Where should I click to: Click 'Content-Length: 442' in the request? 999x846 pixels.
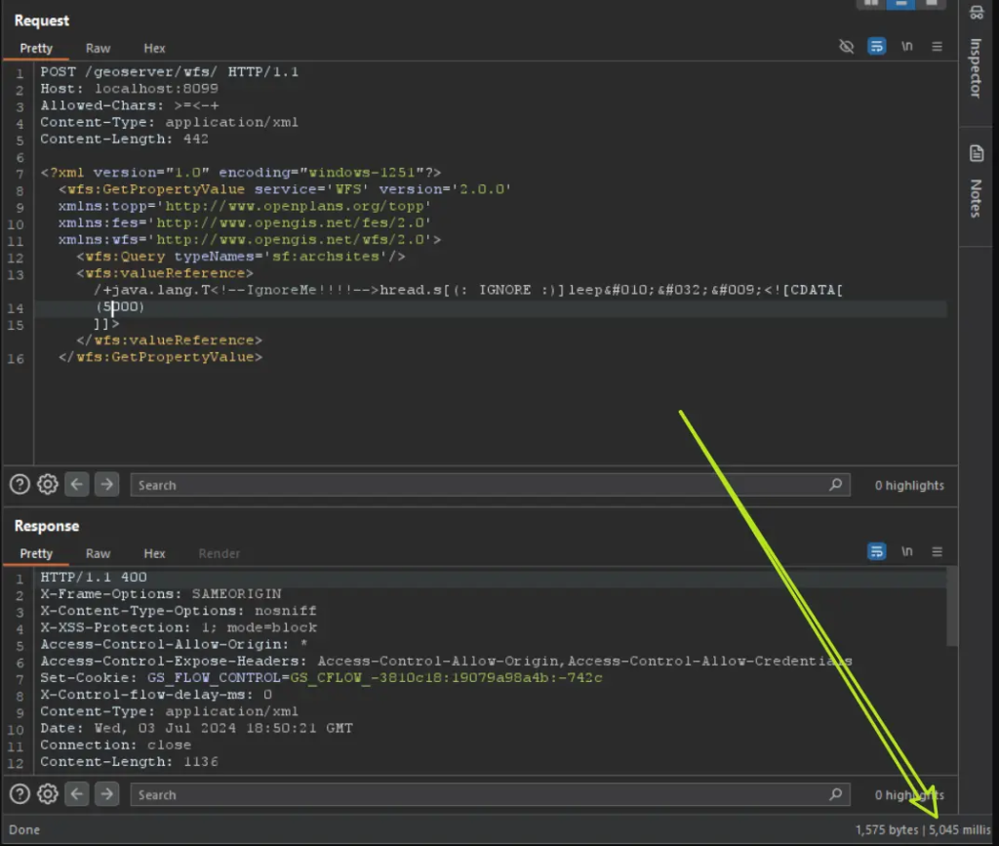pyautogui.click(x=124, y=139)
